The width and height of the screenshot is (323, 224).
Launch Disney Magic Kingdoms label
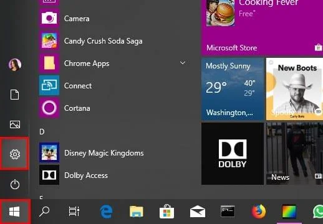point(104,153)
